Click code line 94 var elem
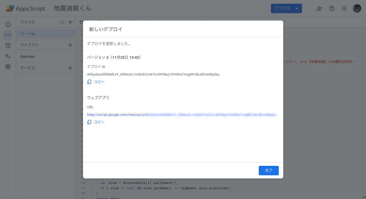This screenshot has width=366, height=199. [139, 183]
